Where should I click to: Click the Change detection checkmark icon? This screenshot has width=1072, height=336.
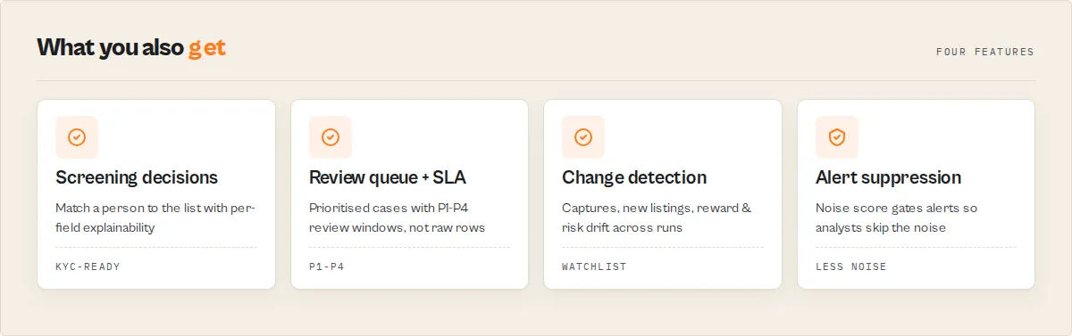(583, 137)
